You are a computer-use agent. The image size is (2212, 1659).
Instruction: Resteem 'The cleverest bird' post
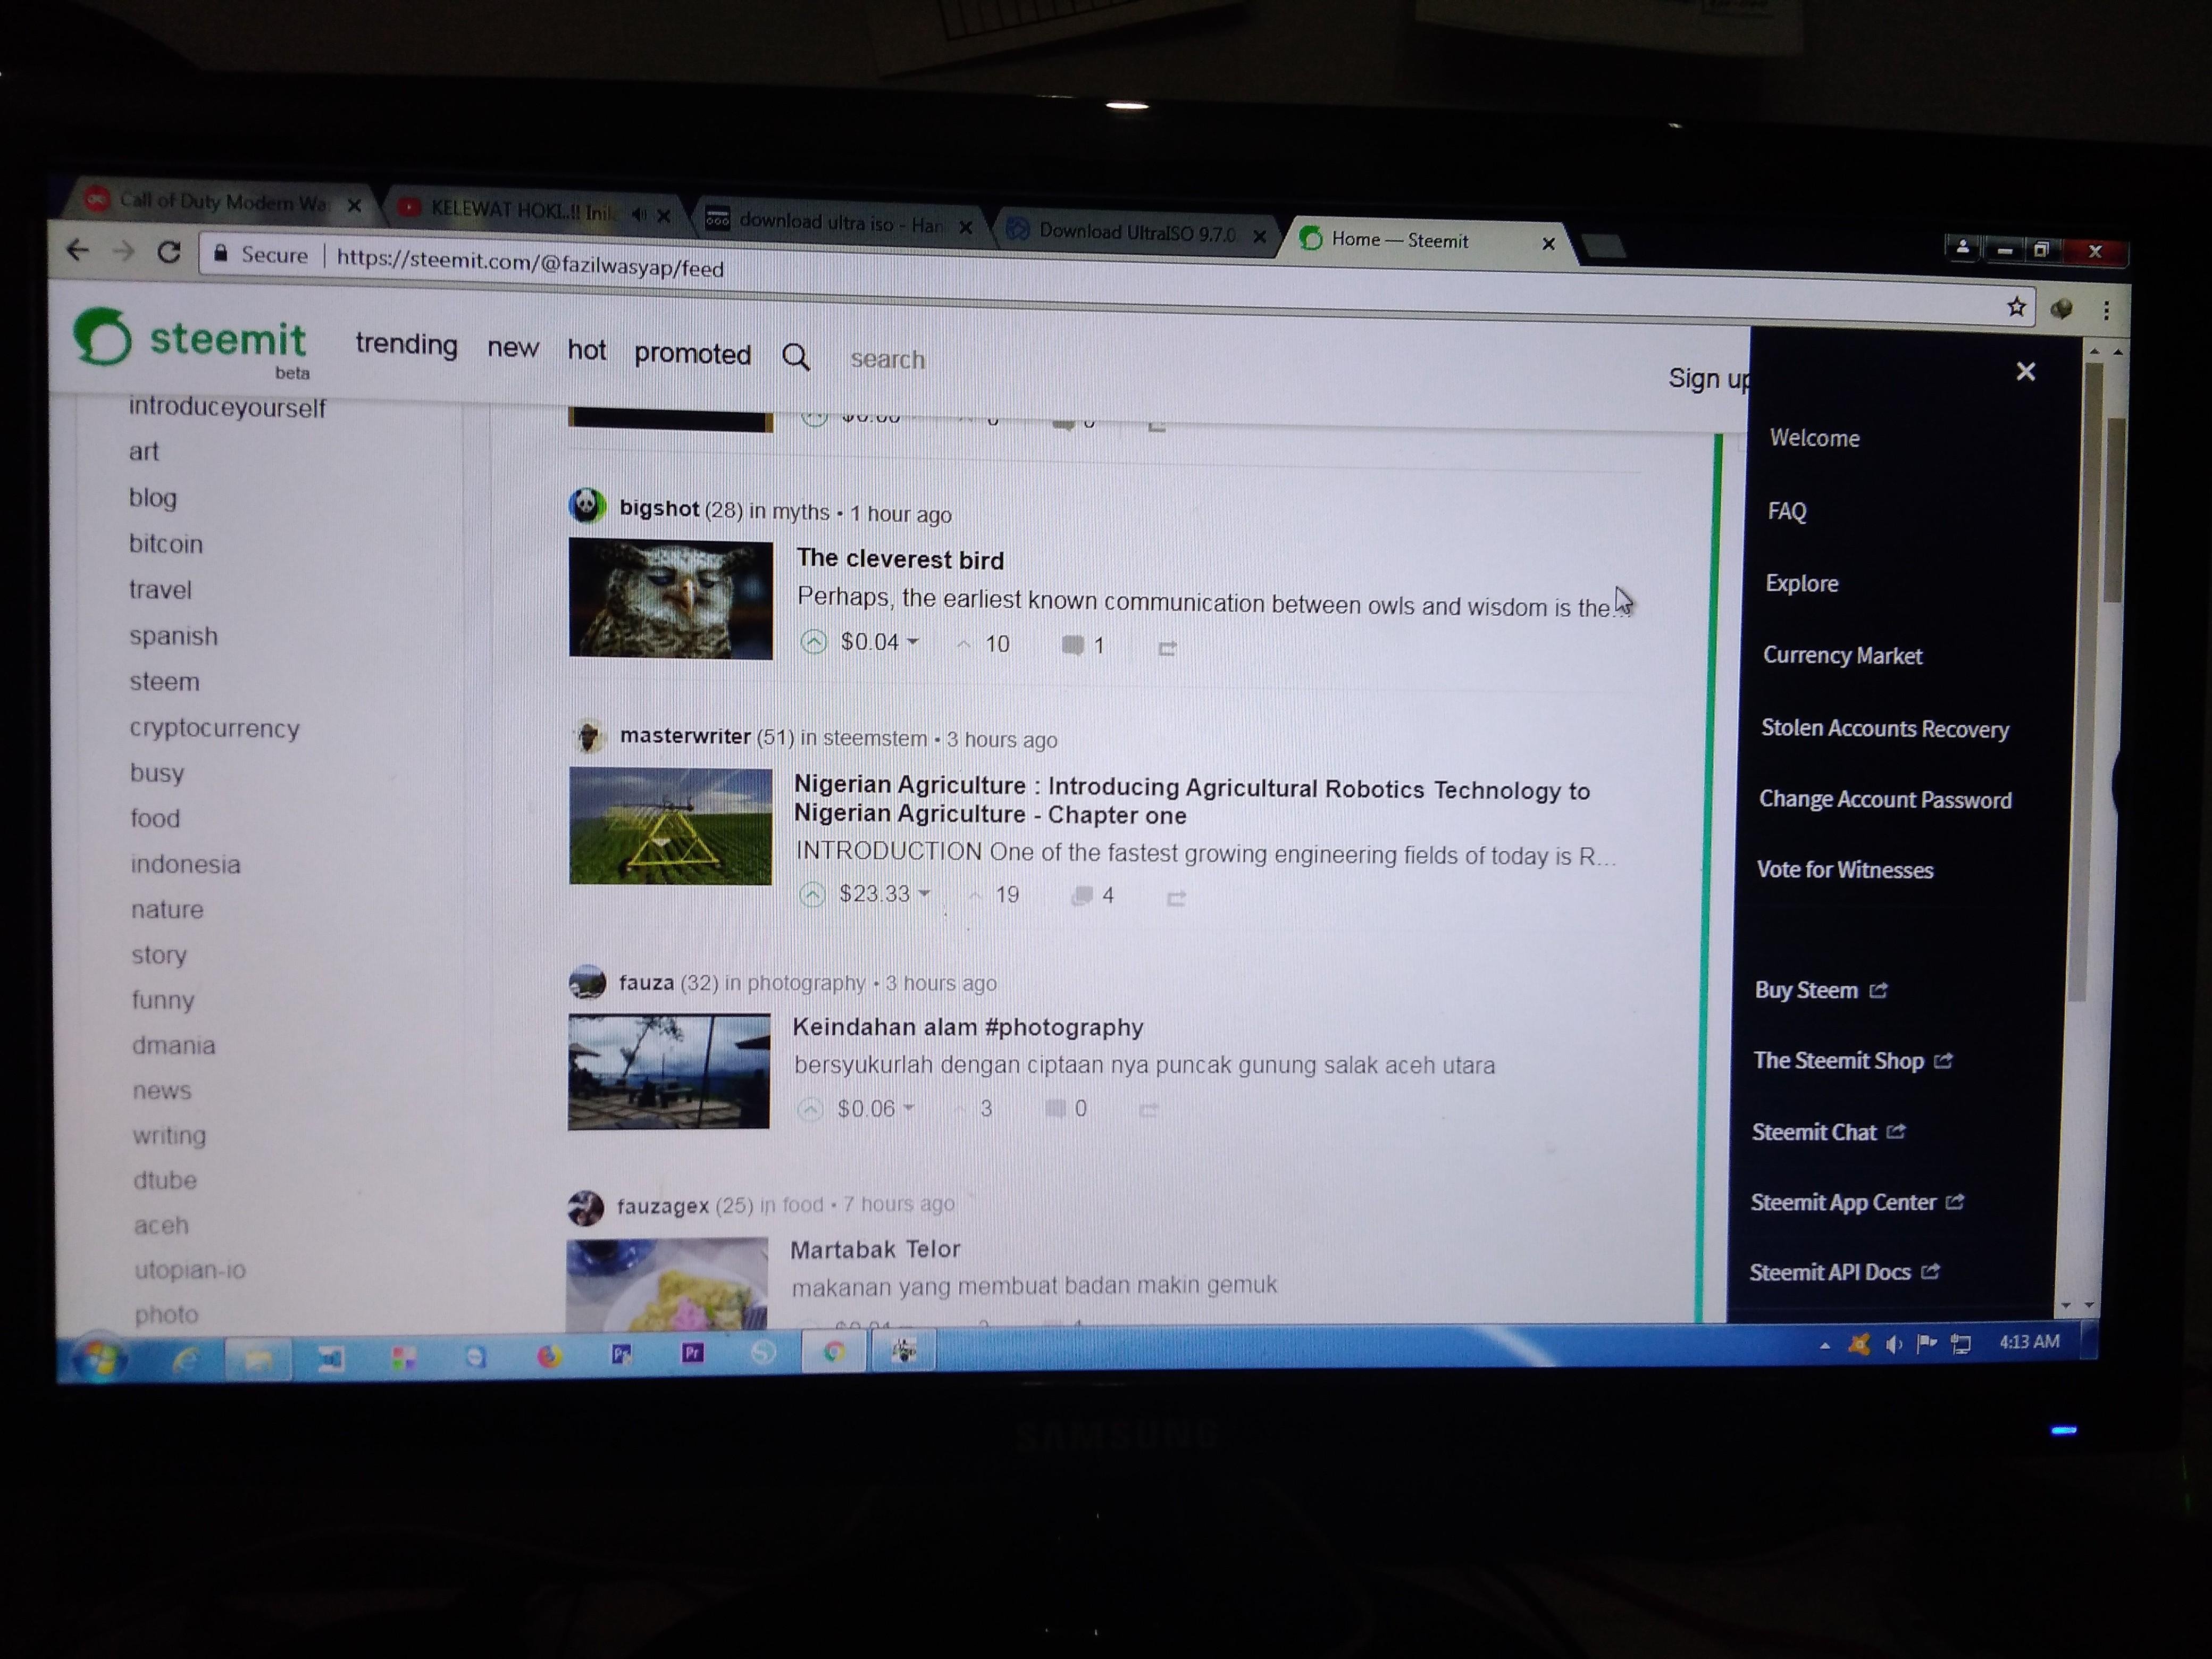[1166, 649]
